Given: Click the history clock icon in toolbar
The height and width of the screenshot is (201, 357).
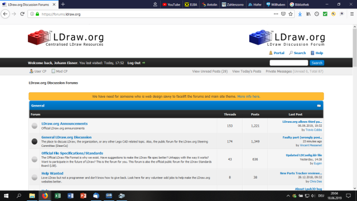Looking at the screenshot, I should point(317,14).
